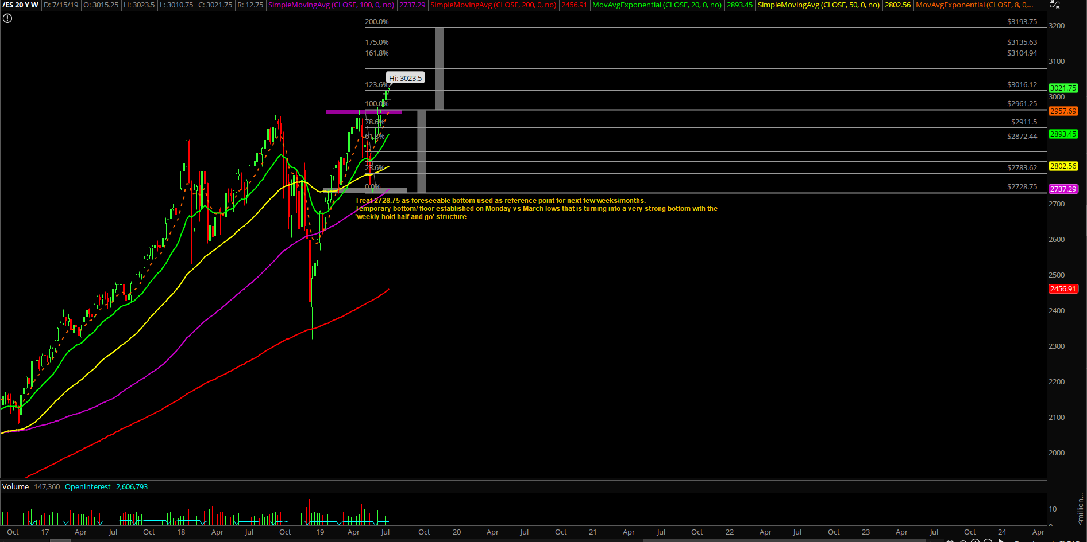Click the 147,360 volume value
The width and height of the screenshot is (1087, 542).
47,486
